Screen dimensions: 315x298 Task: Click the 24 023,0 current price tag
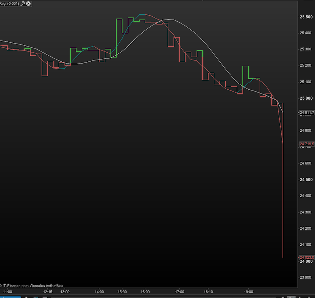307,257
